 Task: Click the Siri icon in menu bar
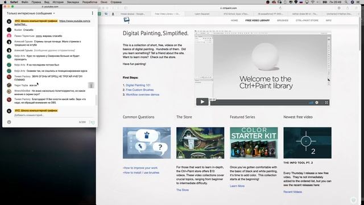(x=352, y=2)
